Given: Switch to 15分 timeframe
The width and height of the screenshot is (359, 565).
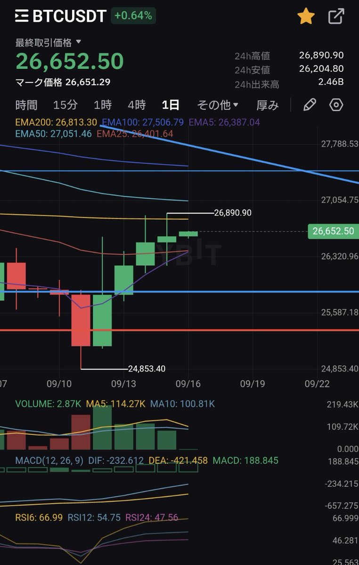Looking at the screenshot, I should pos(65,105).
